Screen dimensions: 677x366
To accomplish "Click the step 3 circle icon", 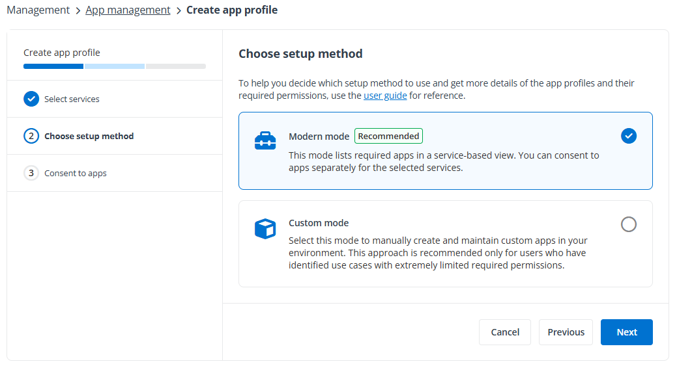I will pyautogui.click(x=31, y=173).
